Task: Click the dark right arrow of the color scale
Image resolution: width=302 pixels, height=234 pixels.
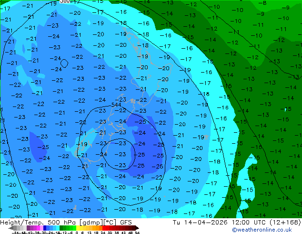Action: [137, 228]
